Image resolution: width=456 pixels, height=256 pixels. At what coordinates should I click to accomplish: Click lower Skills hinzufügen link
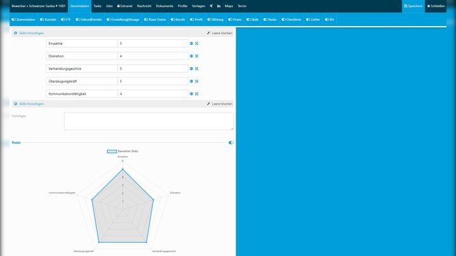tap(31, 104)
